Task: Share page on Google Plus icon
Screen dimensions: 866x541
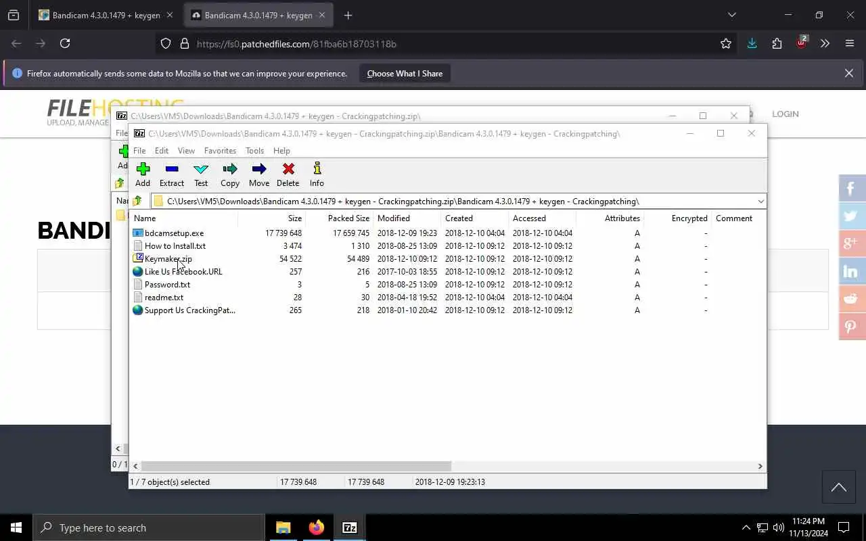Action: point(851,243)
